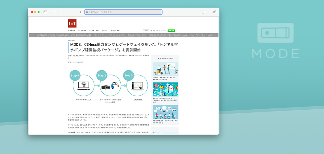Add a new tab with plus icon

[x=209, y=12]
